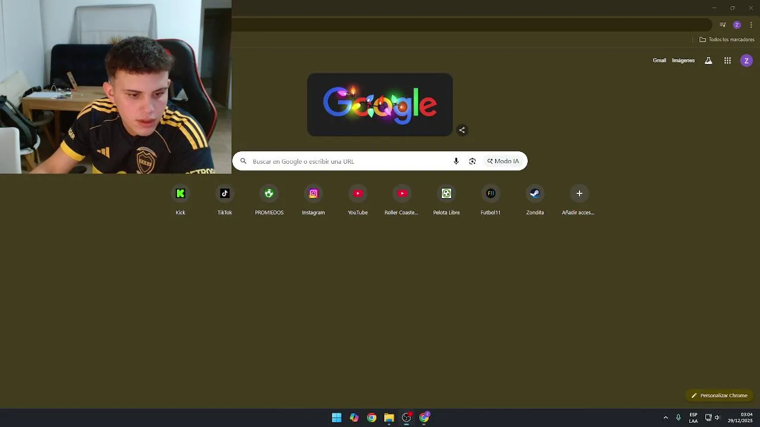Start voice search with microphone icon
760x427 pixels.
[x=456, y=161]
